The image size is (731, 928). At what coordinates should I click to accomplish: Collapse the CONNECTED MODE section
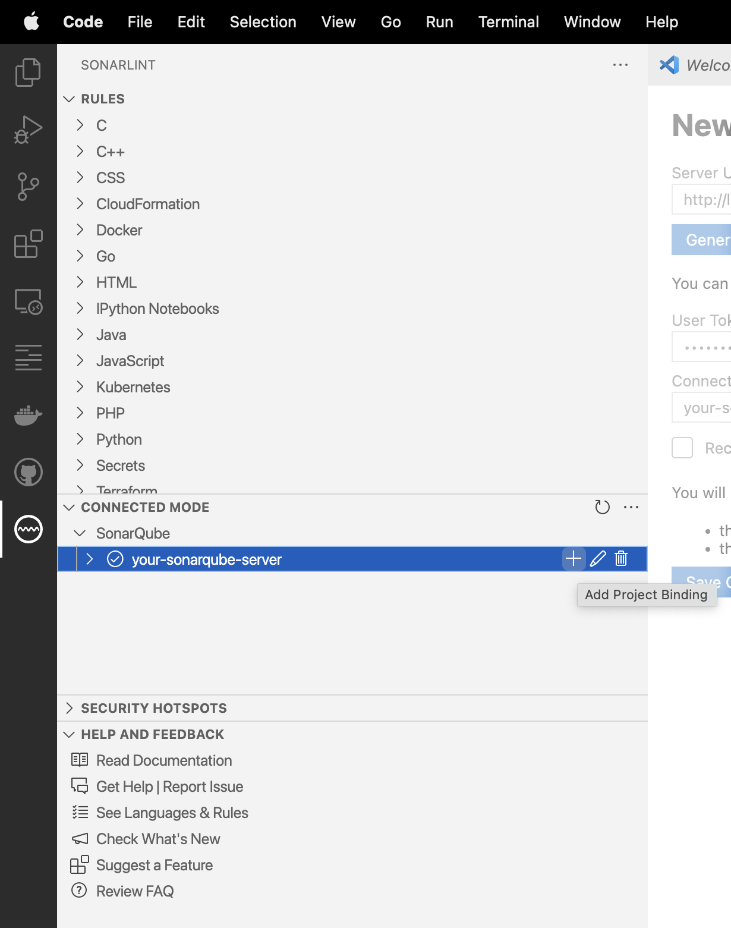[x=69, y=507]
